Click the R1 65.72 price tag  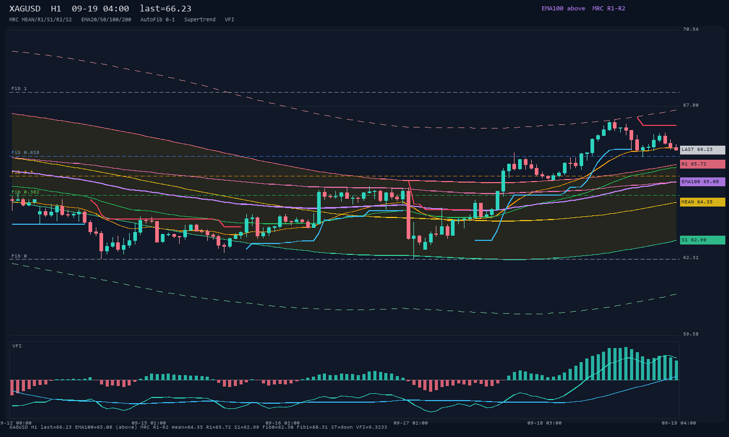point(702,164)
